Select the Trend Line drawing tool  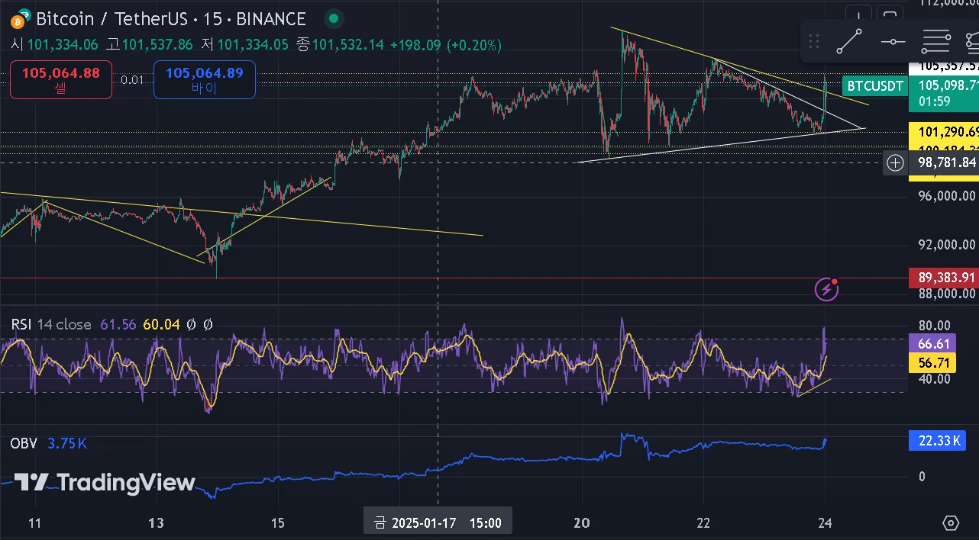tap(848, 41)
